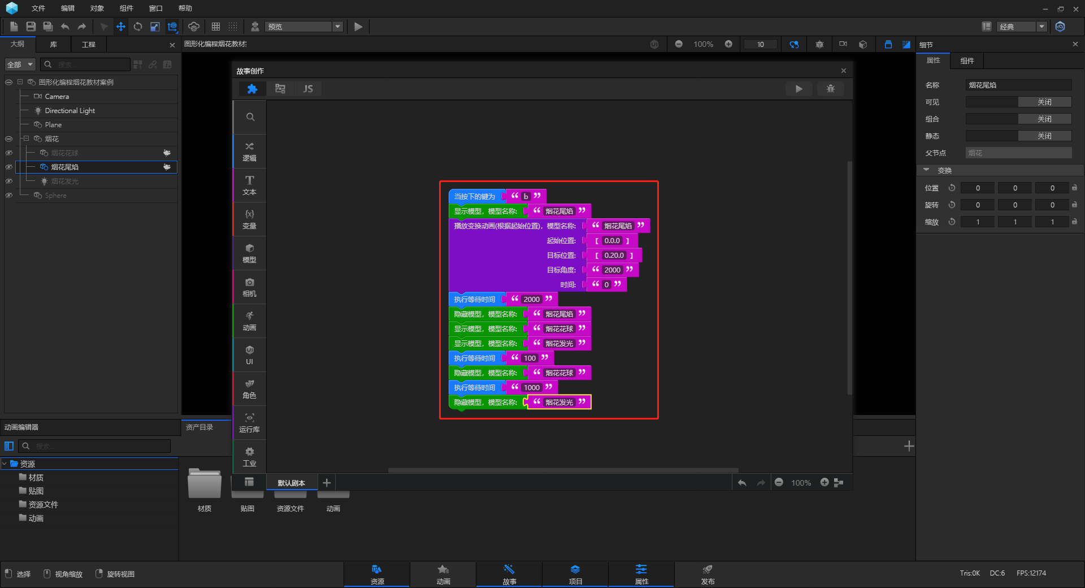This screenshot has width=1085, height=588.
Task: Toggle the 组合 switch showing 关闭
Action: [x=1018, y=119]
